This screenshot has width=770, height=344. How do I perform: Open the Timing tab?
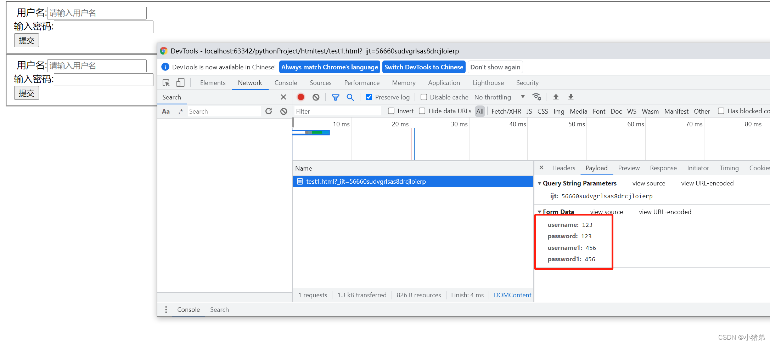click(x=729, y=168)
